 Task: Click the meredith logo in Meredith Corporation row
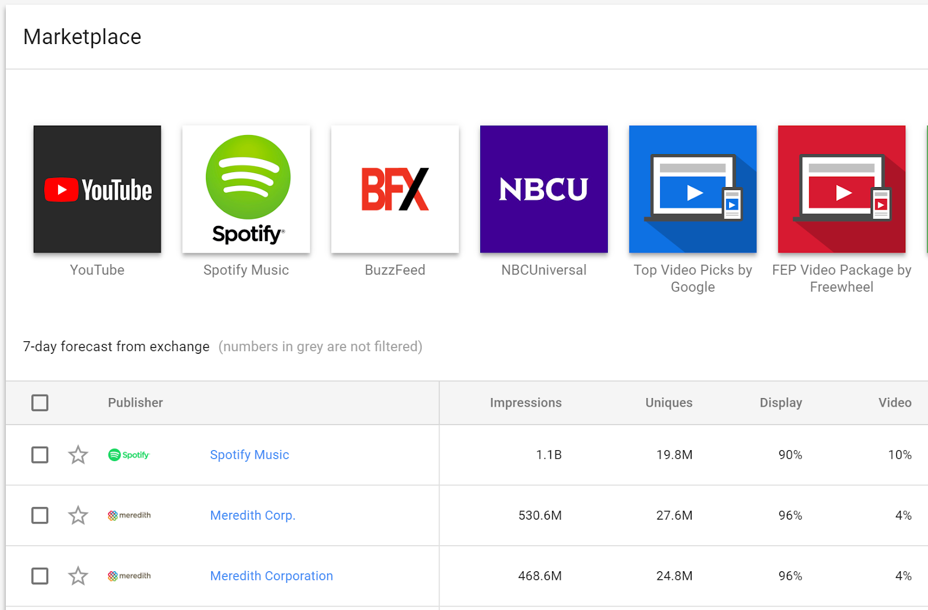point(129,576)
